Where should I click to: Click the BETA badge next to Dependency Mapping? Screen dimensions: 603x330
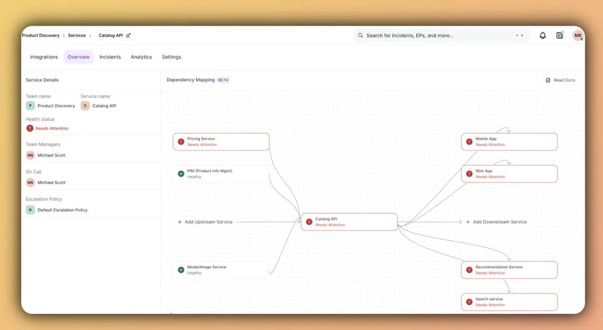tap(223, 80)
